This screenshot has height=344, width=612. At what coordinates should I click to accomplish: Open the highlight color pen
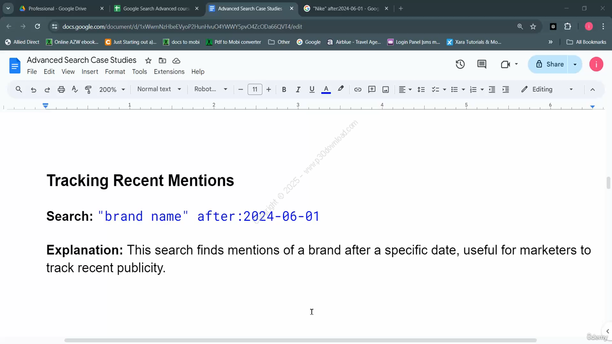341,89
